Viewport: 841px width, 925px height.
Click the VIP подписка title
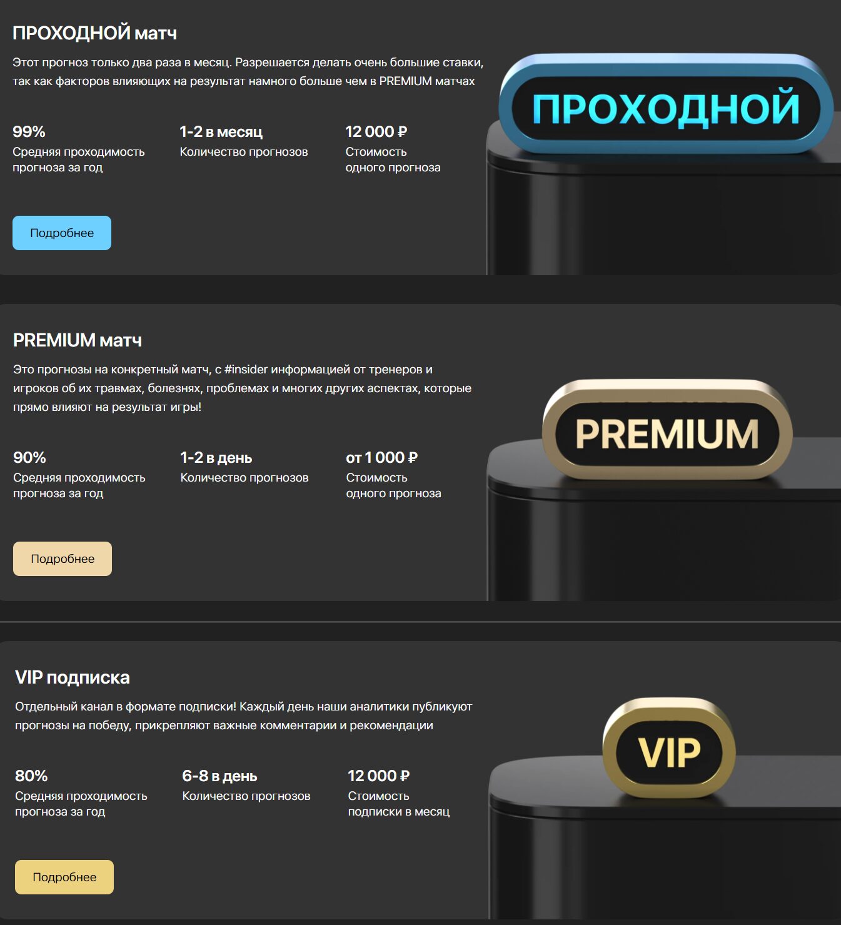(73, 677)
